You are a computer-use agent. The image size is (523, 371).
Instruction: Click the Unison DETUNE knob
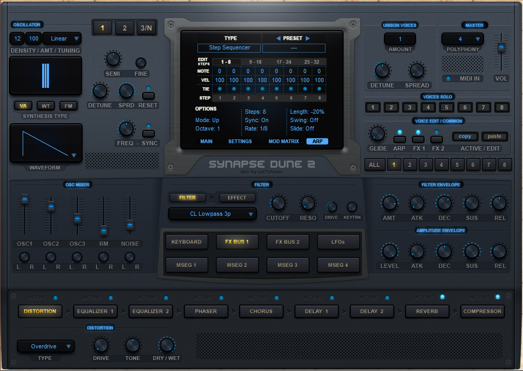382,71
